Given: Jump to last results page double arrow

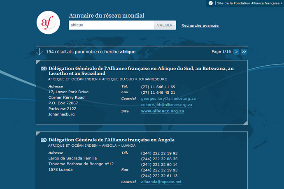Looking at the screenshot, I should (x=244, y=52).
